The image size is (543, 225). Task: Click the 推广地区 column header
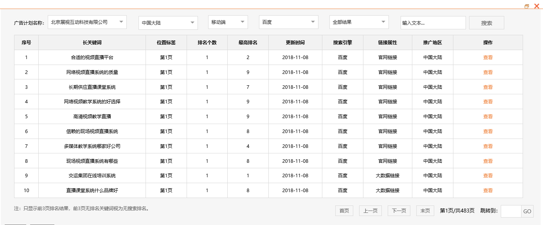click(x=433, y=43)
